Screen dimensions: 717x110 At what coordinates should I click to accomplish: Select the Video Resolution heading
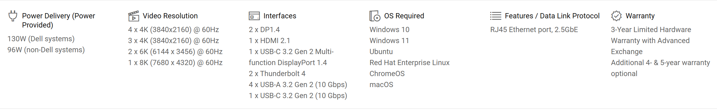coord(170,16)
